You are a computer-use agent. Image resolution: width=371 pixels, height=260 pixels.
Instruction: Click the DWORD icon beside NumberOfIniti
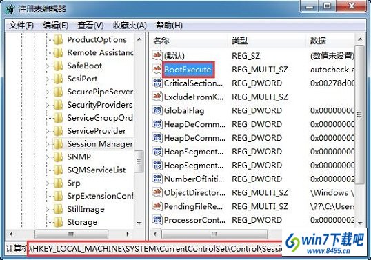coord(157,179)
